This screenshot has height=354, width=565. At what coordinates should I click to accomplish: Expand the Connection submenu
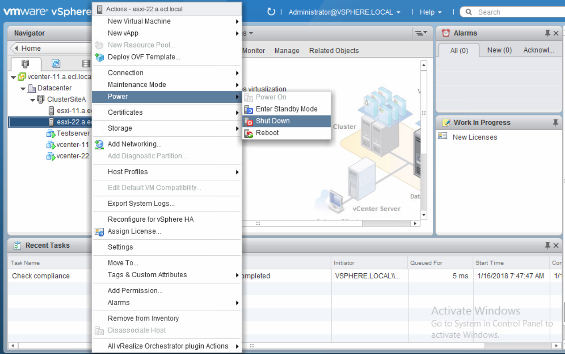pyautogui.click(x=237, y=73)
